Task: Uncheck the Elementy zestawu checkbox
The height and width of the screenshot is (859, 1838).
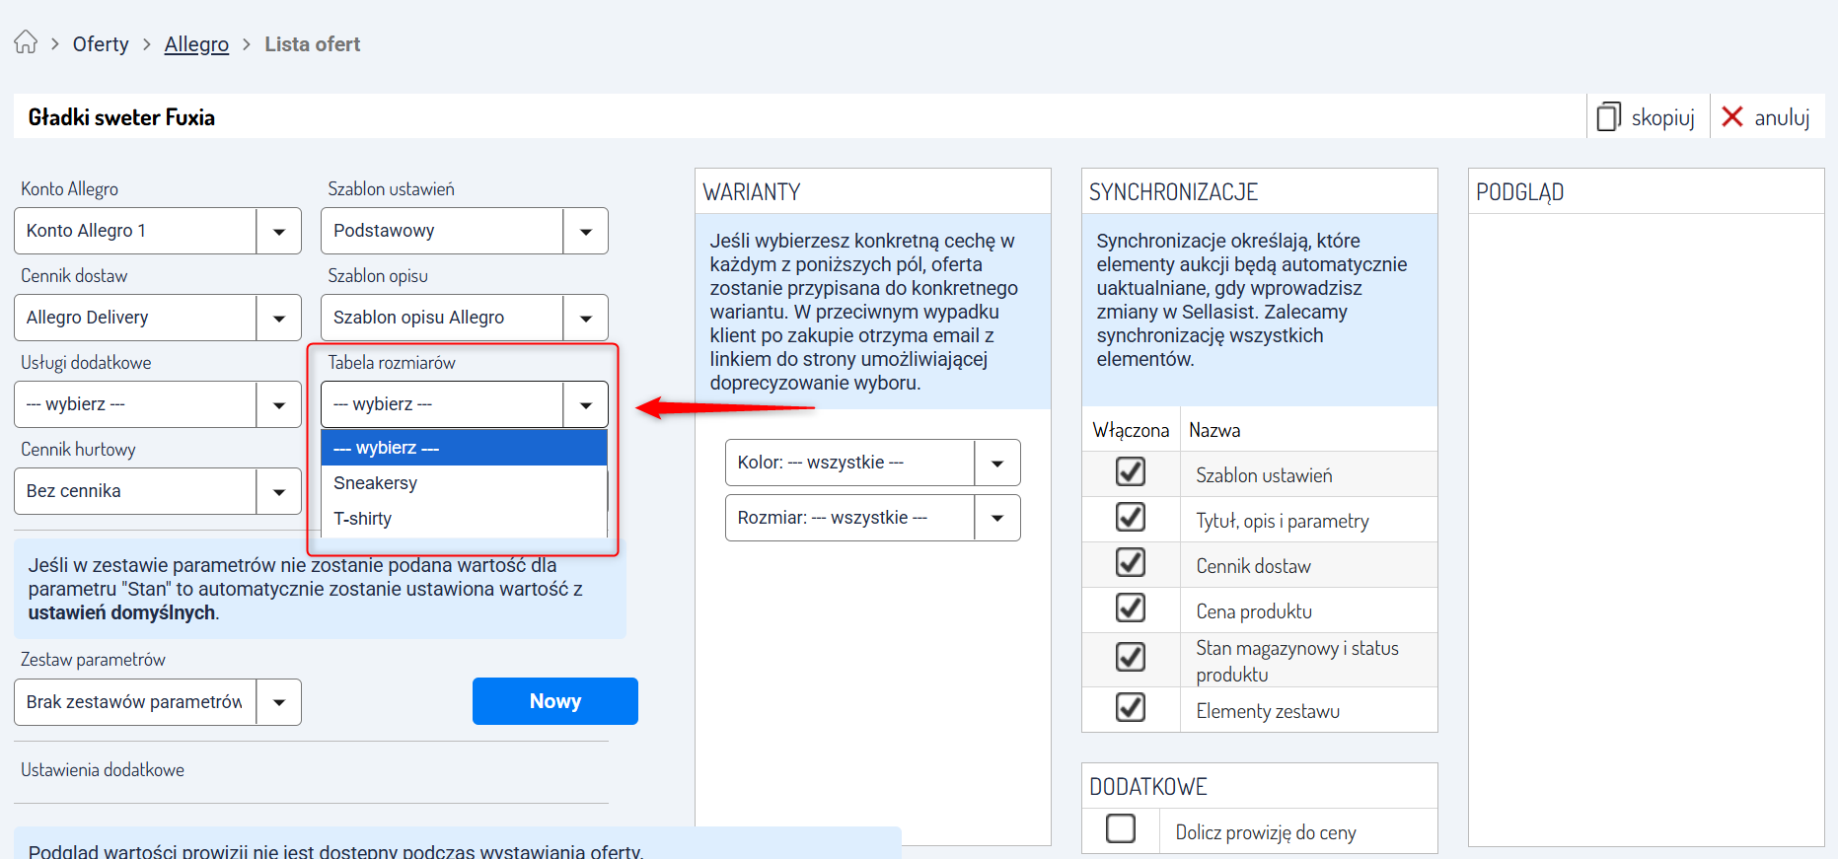Action: (x=1130, y=708)
